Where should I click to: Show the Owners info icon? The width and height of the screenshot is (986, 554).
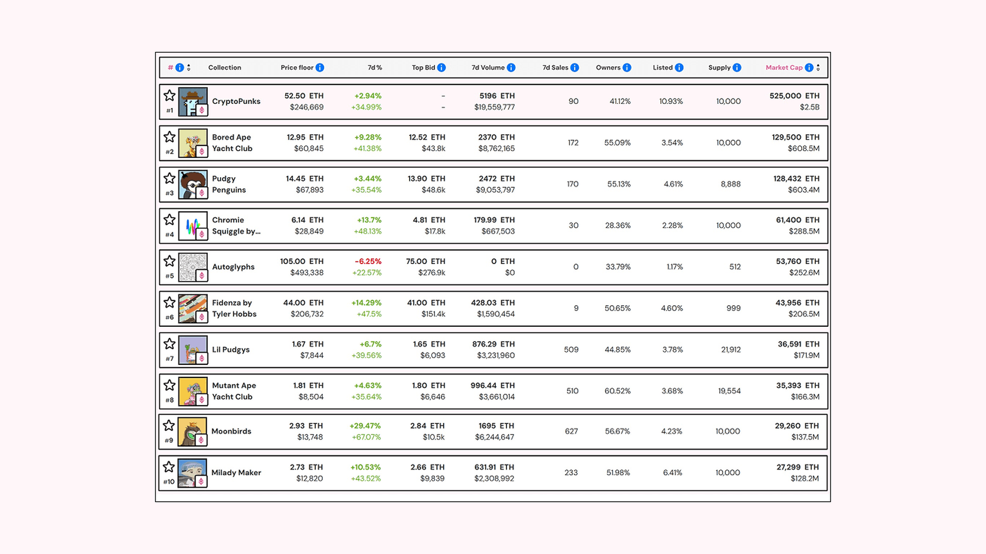pyautogui.click(x=627, y=67)
